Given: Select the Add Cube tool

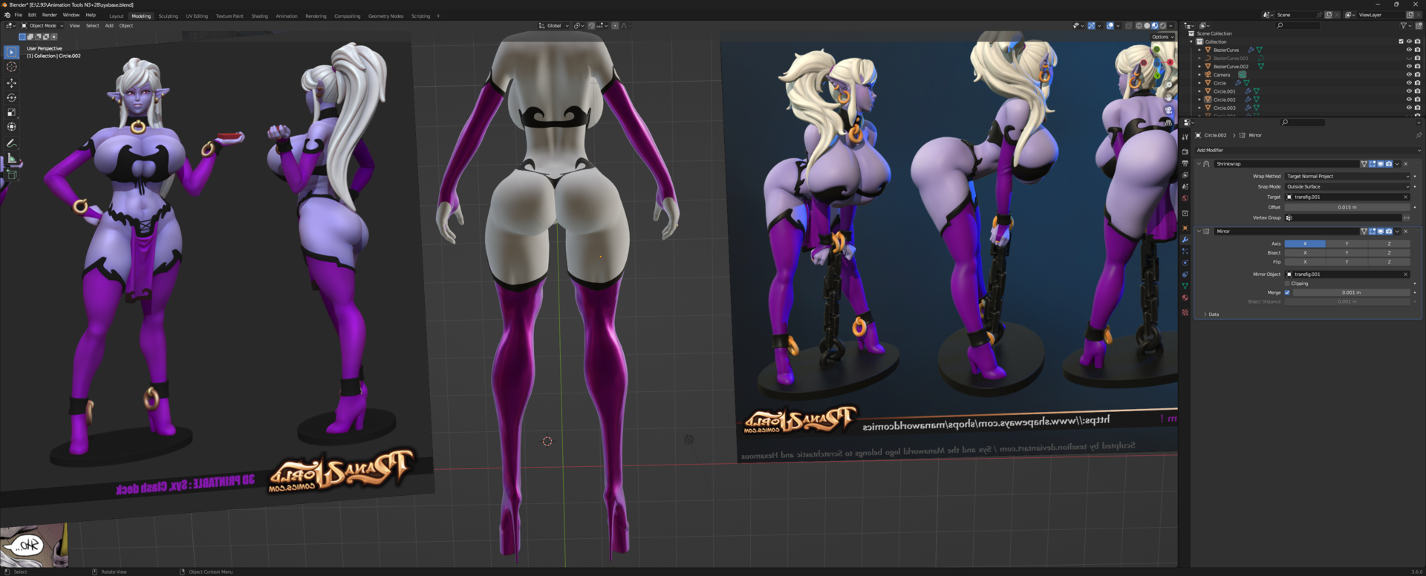Looking at the screenshot, I should (x=11, y=174).
